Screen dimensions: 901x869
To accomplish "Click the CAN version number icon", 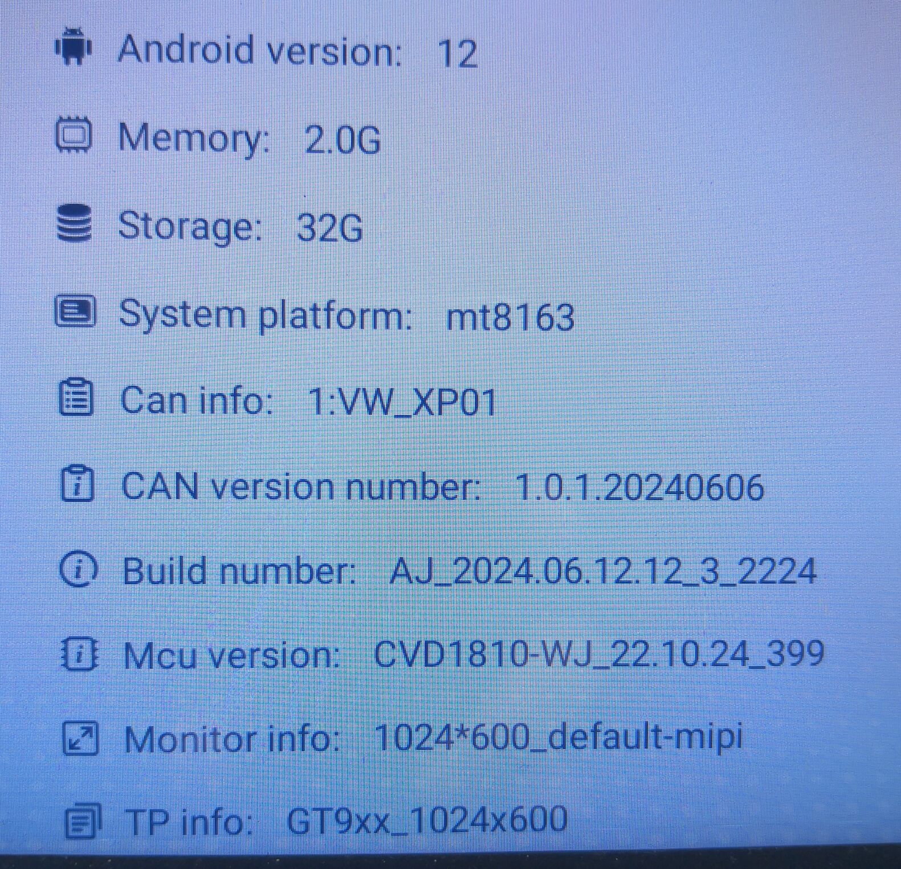I will pyautogui.click(x=77, y=484).
